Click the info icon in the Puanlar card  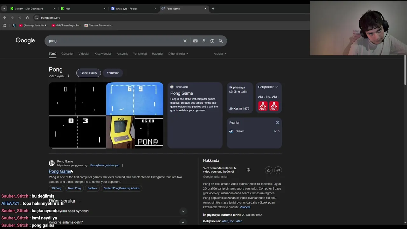click(x=277, y=122)
